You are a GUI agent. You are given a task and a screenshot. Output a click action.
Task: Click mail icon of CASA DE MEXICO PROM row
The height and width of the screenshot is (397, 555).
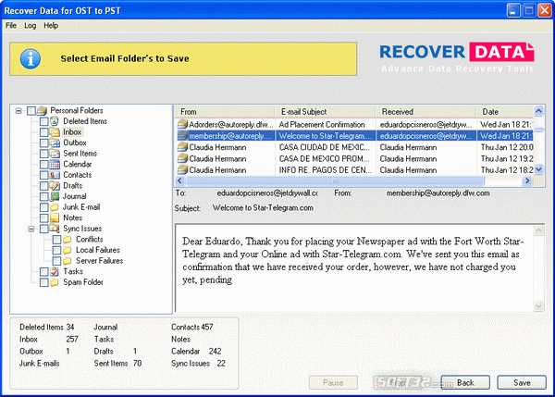[x=182, y=158]
